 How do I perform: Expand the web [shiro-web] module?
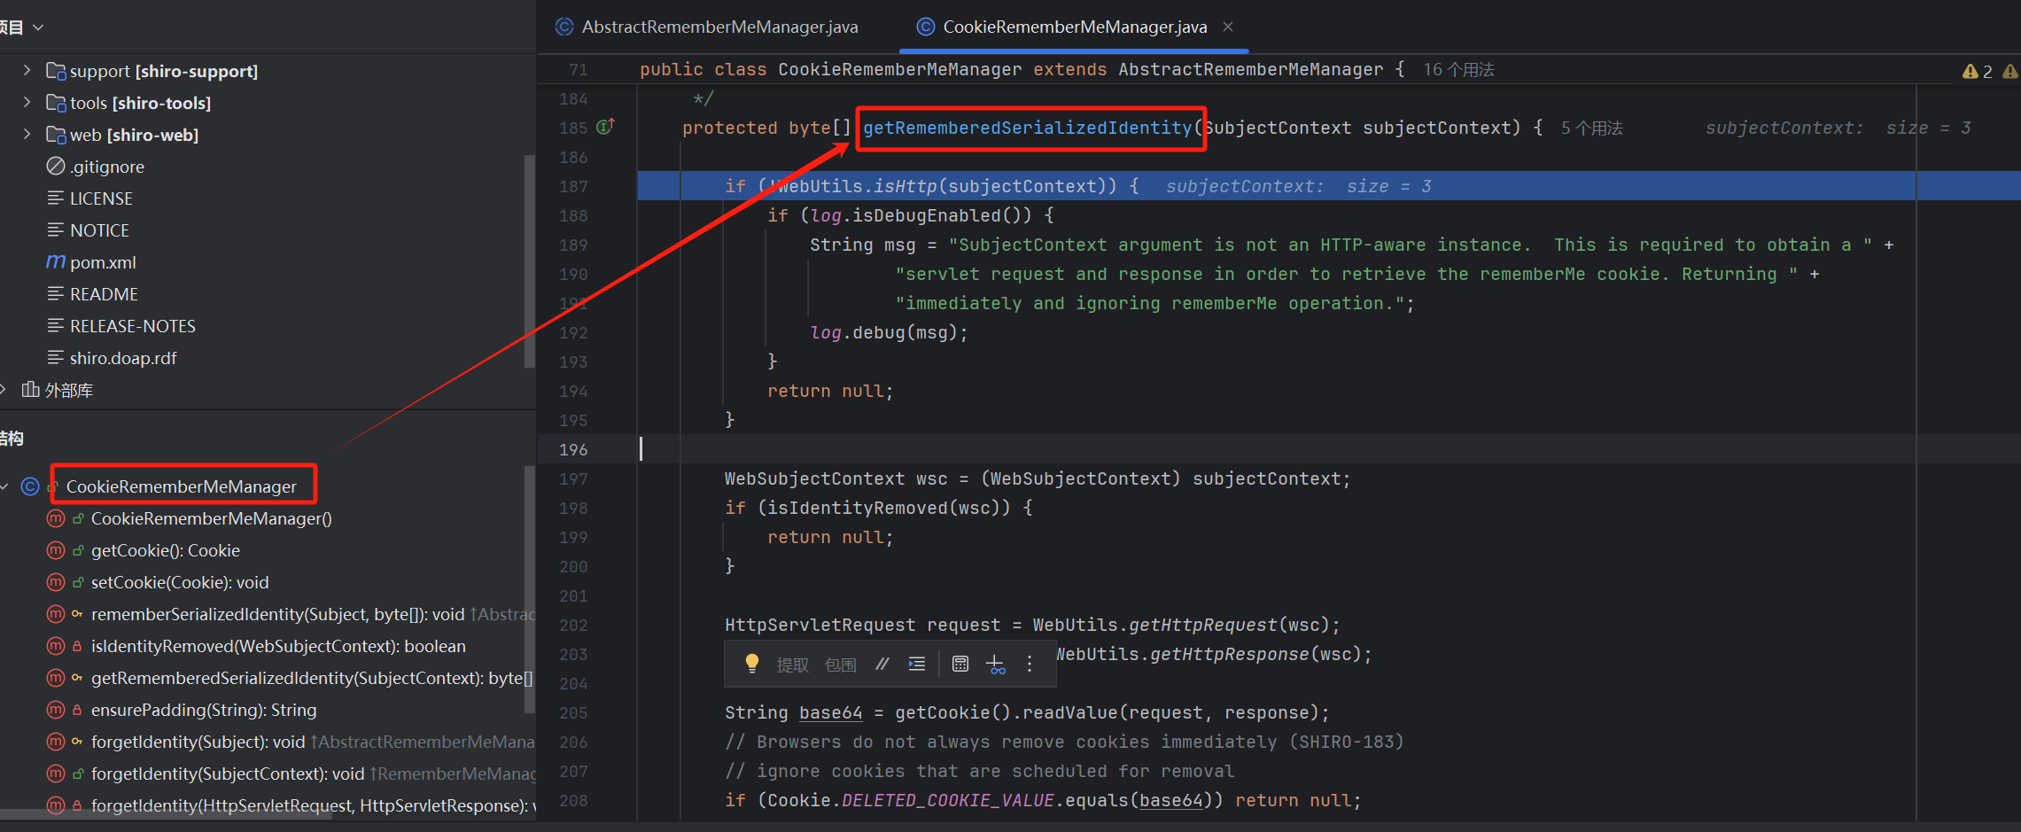27,134
